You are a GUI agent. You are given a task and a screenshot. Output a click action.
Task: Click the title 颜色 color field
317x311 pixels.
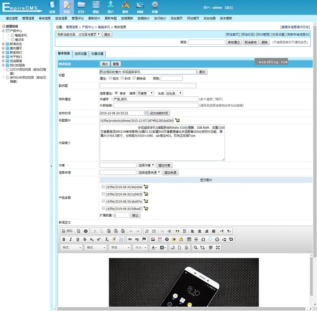pyautogui.click(x=172, y=78)
